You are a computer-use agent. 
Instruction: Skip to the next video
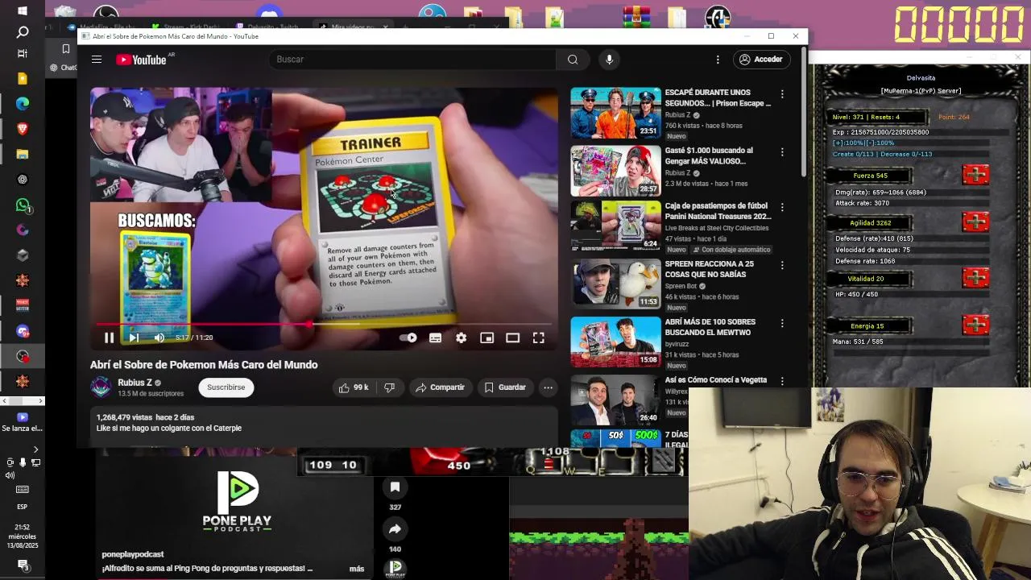pos(134,338)
